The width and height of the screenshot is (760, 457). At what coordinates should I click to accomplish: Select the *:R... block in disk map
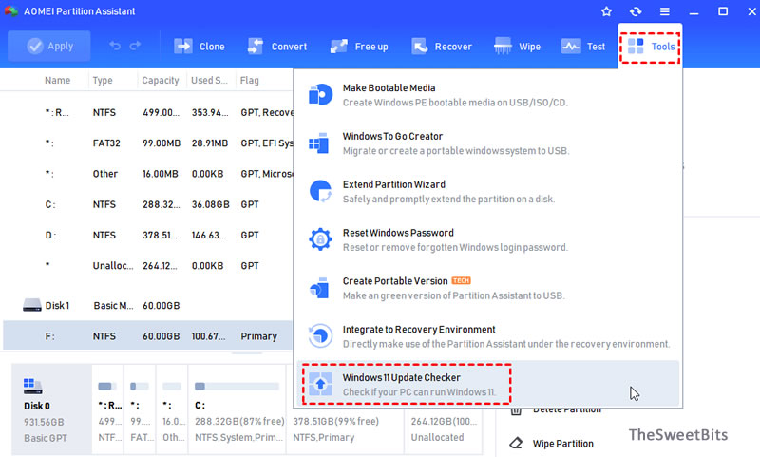click(107, 410)
